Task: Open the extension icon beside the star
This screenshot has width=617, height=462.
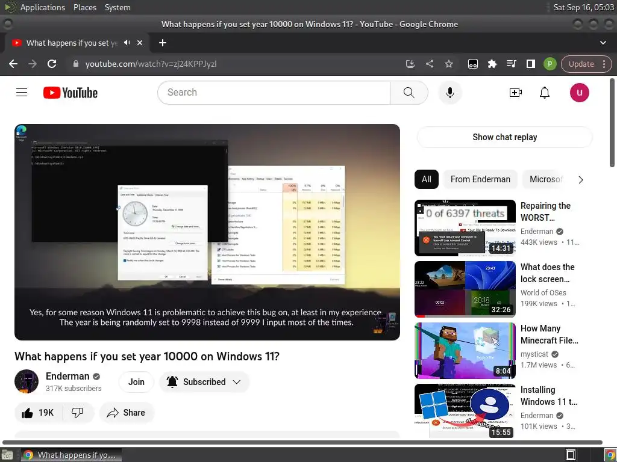Action: point(472,64)
